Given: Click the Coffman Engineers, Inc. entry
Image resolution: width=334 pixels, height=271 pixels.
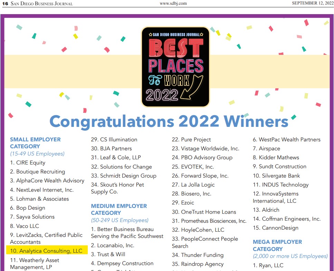Looking at the screenshot, I should (x=287, y=219).
